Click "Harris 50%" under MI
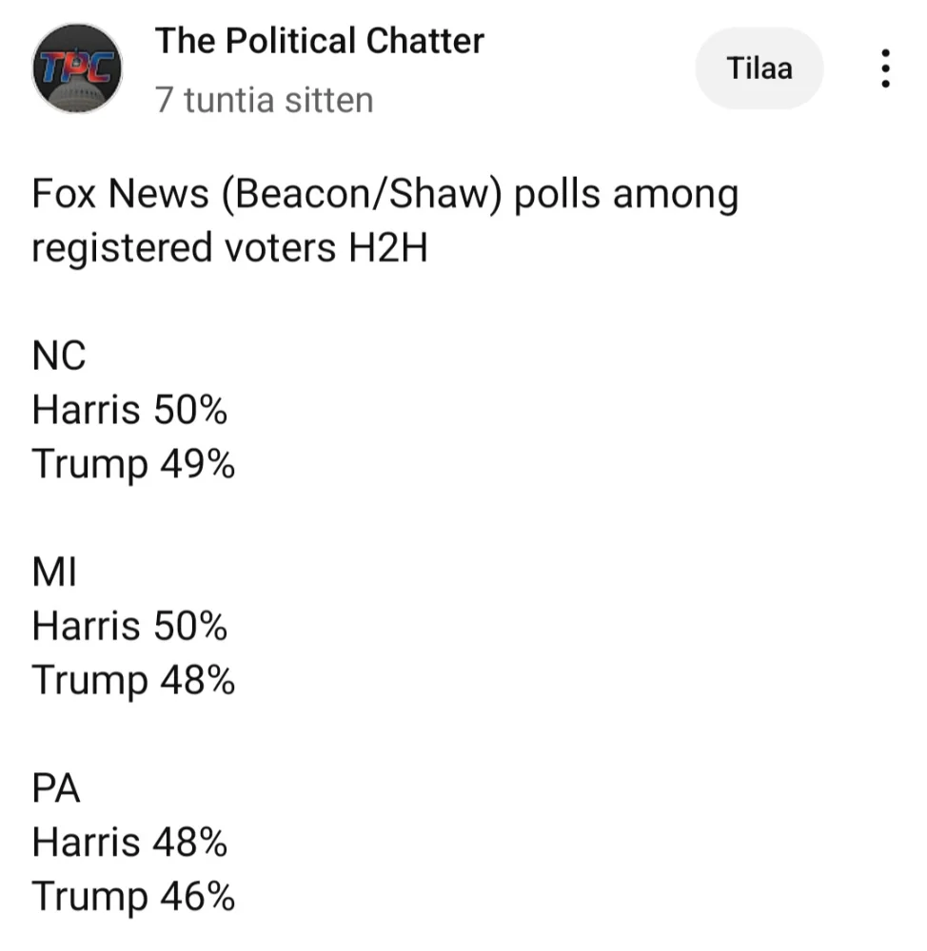927x951 pixels. (x=129, y=627)
